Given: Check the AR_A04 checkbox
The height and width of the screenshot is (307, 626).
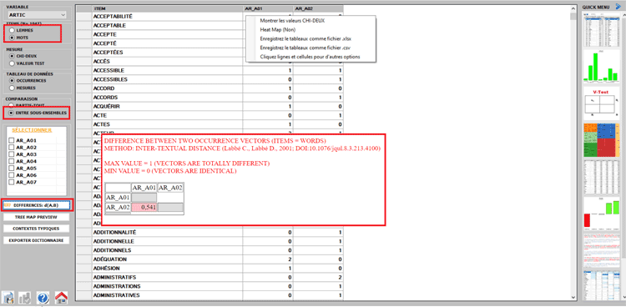Looking at the screenshot, I should (x=11, y=161).
